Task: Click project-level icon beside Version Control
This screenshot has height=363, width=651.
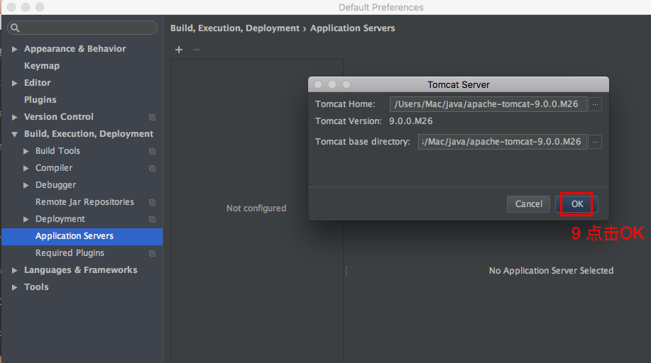Action: [x=153, y=118]
